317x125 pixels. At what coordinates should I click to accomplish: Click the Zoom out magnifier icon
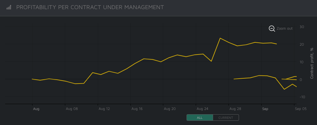(x=272, y=29)
